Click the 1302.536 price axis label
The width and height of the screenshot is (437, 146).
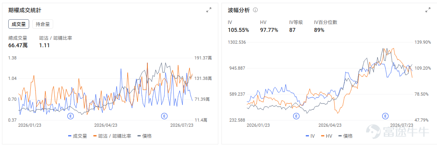coord(236,42)
